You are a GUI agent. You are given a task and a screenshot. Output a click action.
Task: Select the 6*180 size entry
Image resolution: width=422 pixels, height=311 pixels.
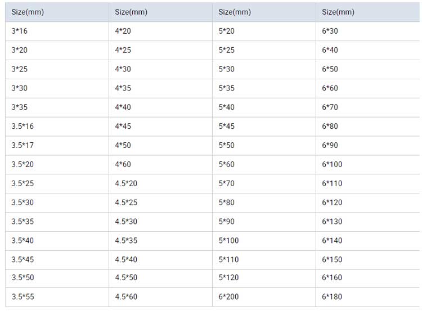[332, 297]
